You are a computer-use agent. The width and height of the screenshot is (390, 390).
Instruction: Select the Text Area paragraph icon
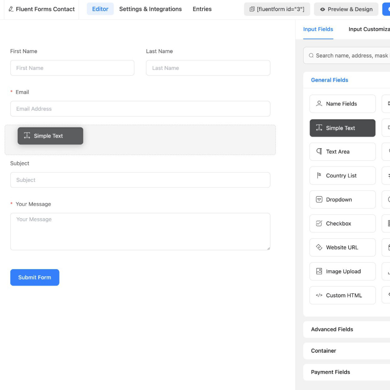319,151
